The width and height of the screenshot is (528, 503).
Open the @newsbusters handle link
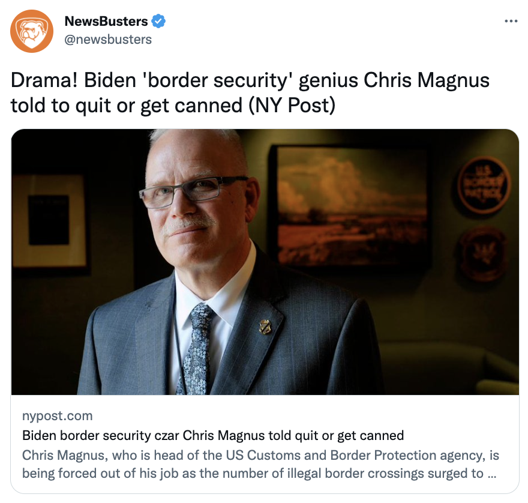pyautogui.click(x=108, y=40)
